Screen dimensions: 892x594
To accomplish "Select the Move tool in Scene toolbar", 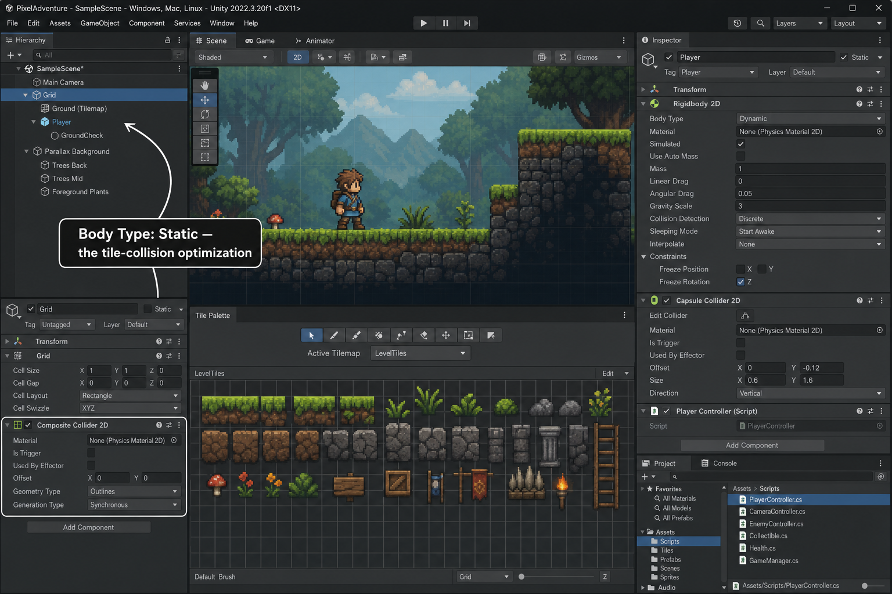I will point(205,100).
